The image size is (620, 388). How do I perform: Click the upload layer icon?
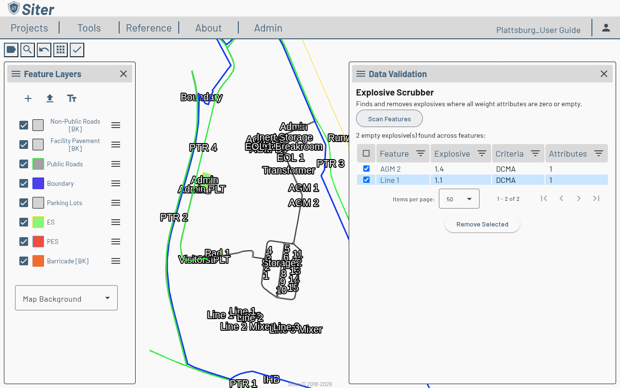(50, 98)
